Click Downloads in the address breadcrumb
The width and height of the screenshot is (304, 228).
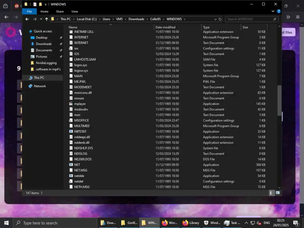click(136, 19)
